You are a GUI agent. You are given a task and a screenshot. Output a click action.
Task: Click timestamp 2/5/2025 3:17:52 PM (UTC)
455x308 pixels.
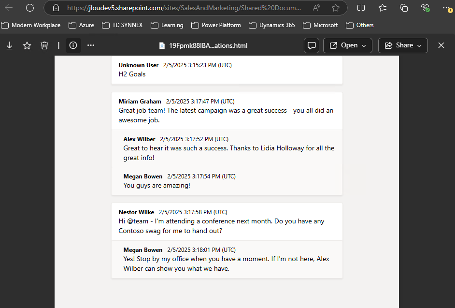point(194,139)
